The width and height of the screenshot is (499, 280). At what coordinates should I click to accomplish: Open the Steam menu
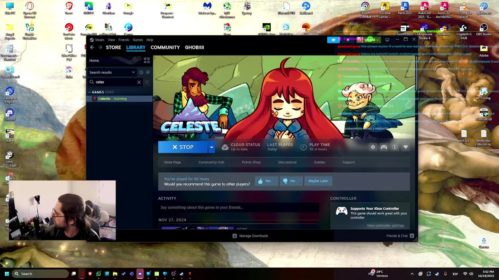[100, 40]
